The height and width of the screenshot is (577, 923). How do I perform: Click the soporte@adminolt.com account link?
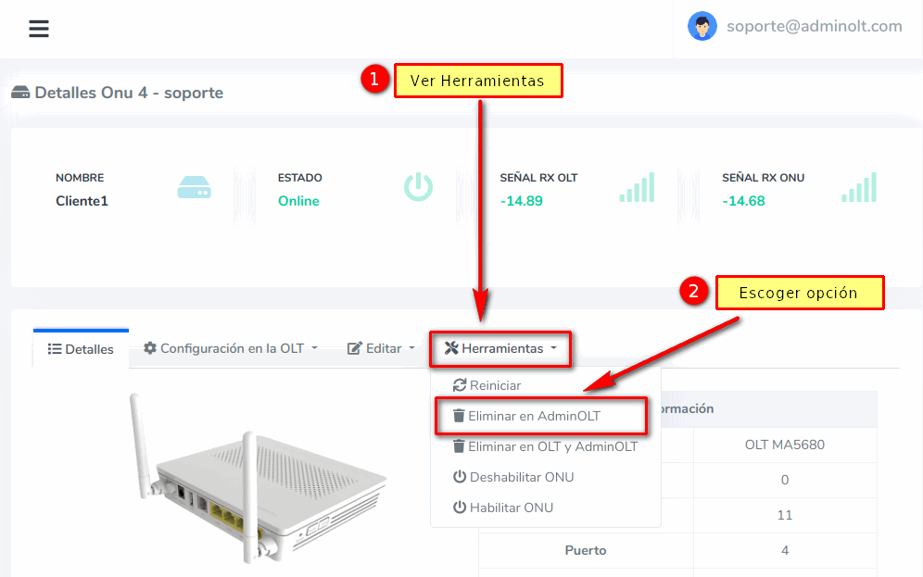814,26
